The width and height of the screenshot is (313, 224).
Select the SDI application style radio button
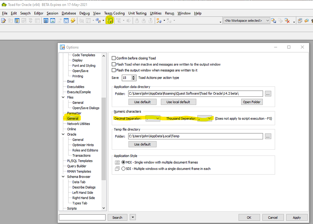(x=123, y=169)
